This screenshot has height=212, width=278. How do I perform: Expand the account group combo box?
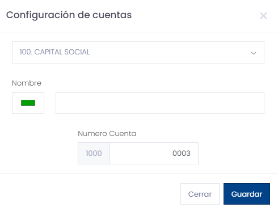[x=138, y=52]
